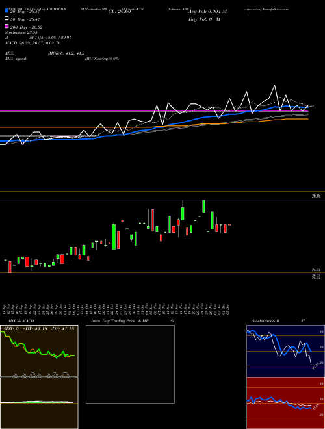Screen dimensions: 325x429
Task: Click the blue 20 Day EMA legend swatch
Action: point(6,11)
